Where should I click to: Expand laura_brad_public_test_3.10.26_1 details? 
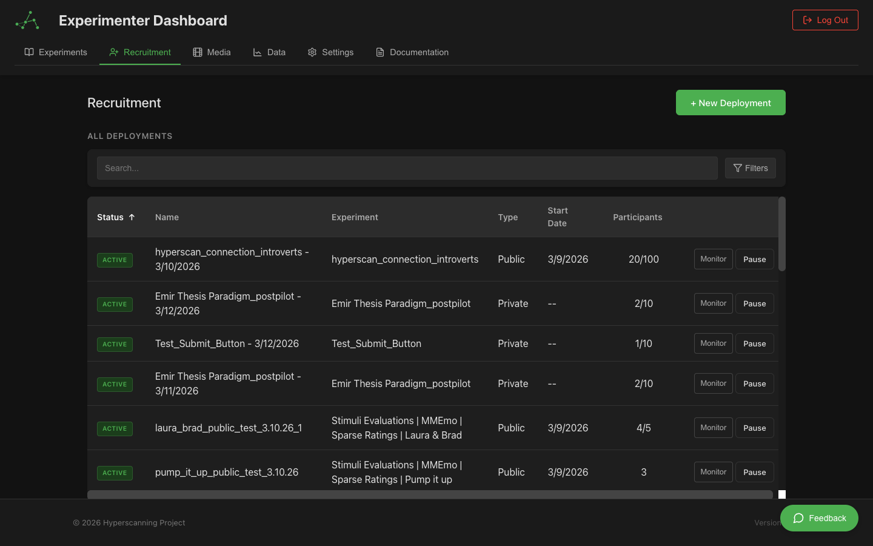(229, 428)
